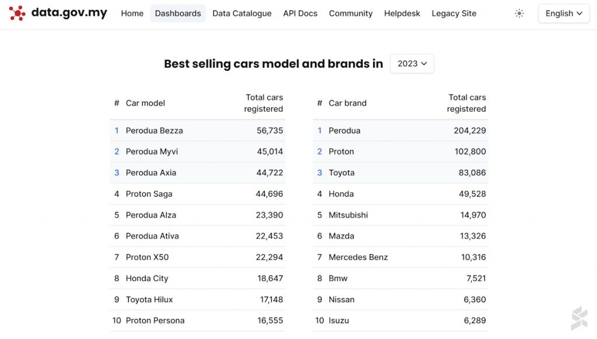Click the Perodua brand name cell

344,131
